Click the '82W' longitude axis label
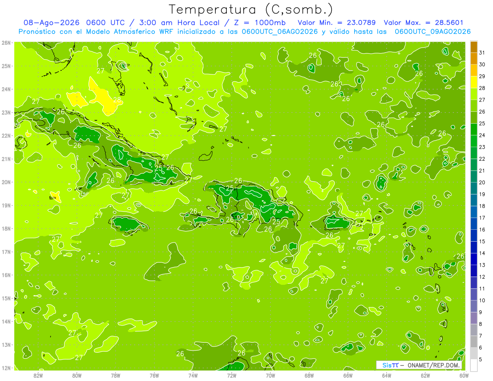This screenshot has width=493, height=381. coord(38,375)
